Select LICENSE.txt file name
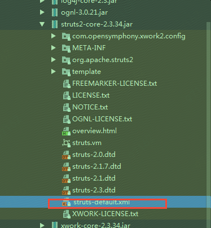The height and width of the screenshot is (228, 211). coord(91,95)
